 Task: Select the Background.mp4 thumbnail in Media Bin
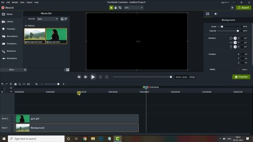35,36
